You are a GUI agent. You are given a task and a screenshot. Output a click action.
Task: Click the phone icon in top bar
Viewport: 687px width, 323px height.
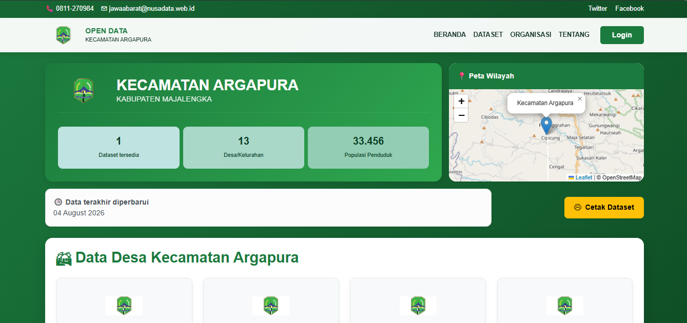coord(50,9)
